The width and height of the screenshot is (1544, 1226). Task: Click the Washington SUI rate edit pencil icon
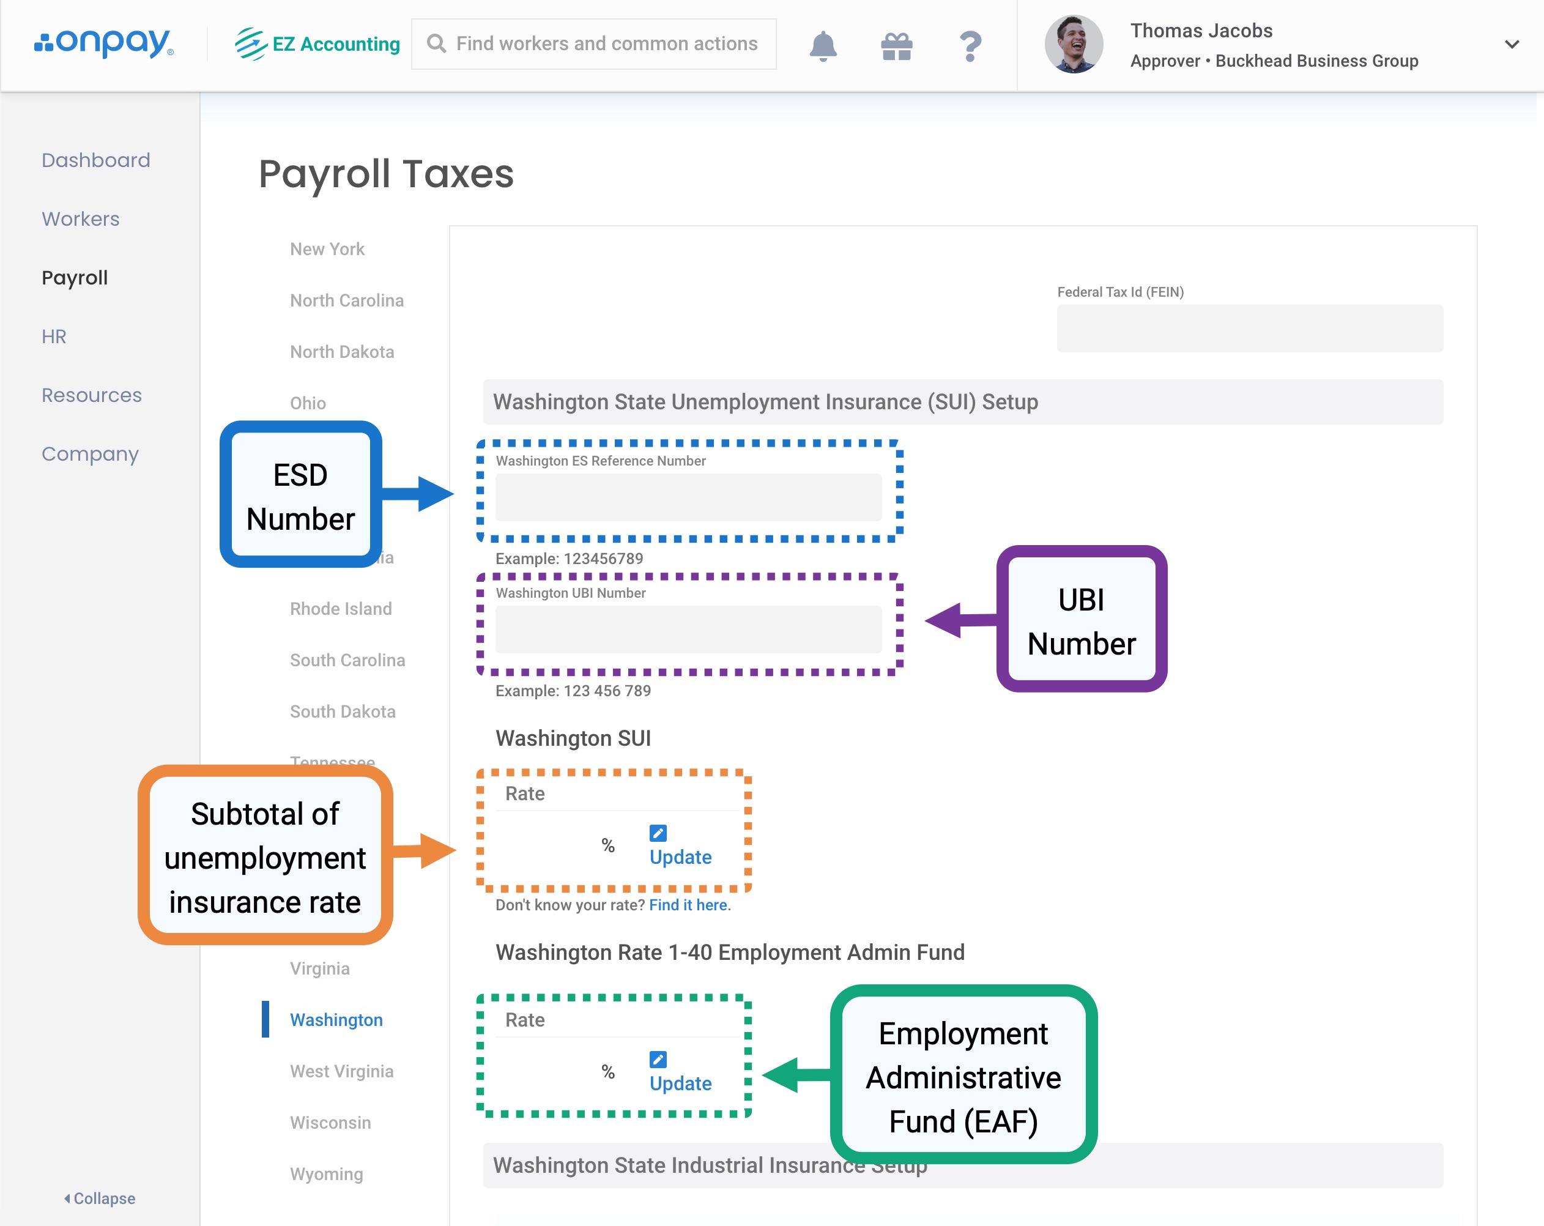(x=658, y=834)
